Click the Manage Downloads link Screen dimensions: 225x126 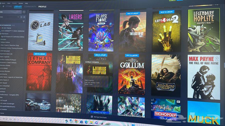(100, 117)
